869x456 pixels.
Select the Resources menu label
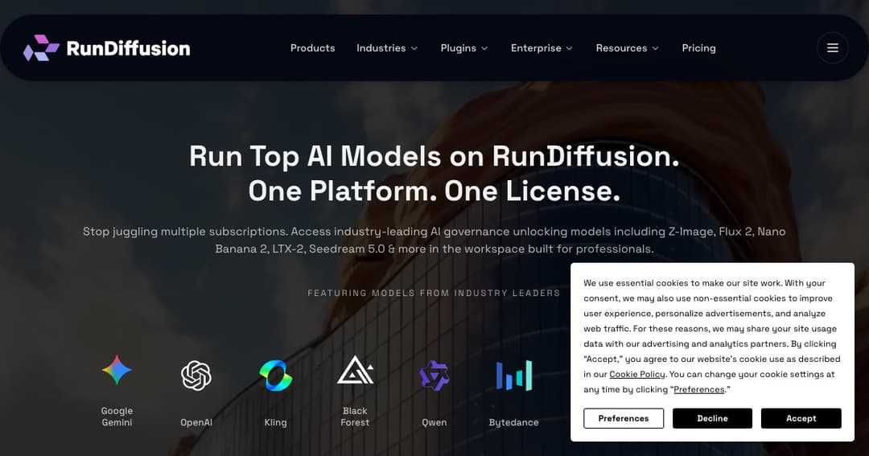click(x=621, y=48)
